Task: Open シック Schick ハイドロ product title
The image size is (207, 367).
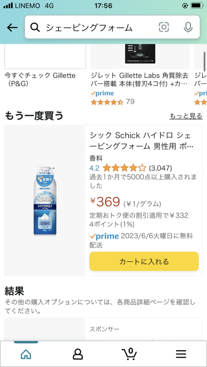Action: tap(142, 141)
